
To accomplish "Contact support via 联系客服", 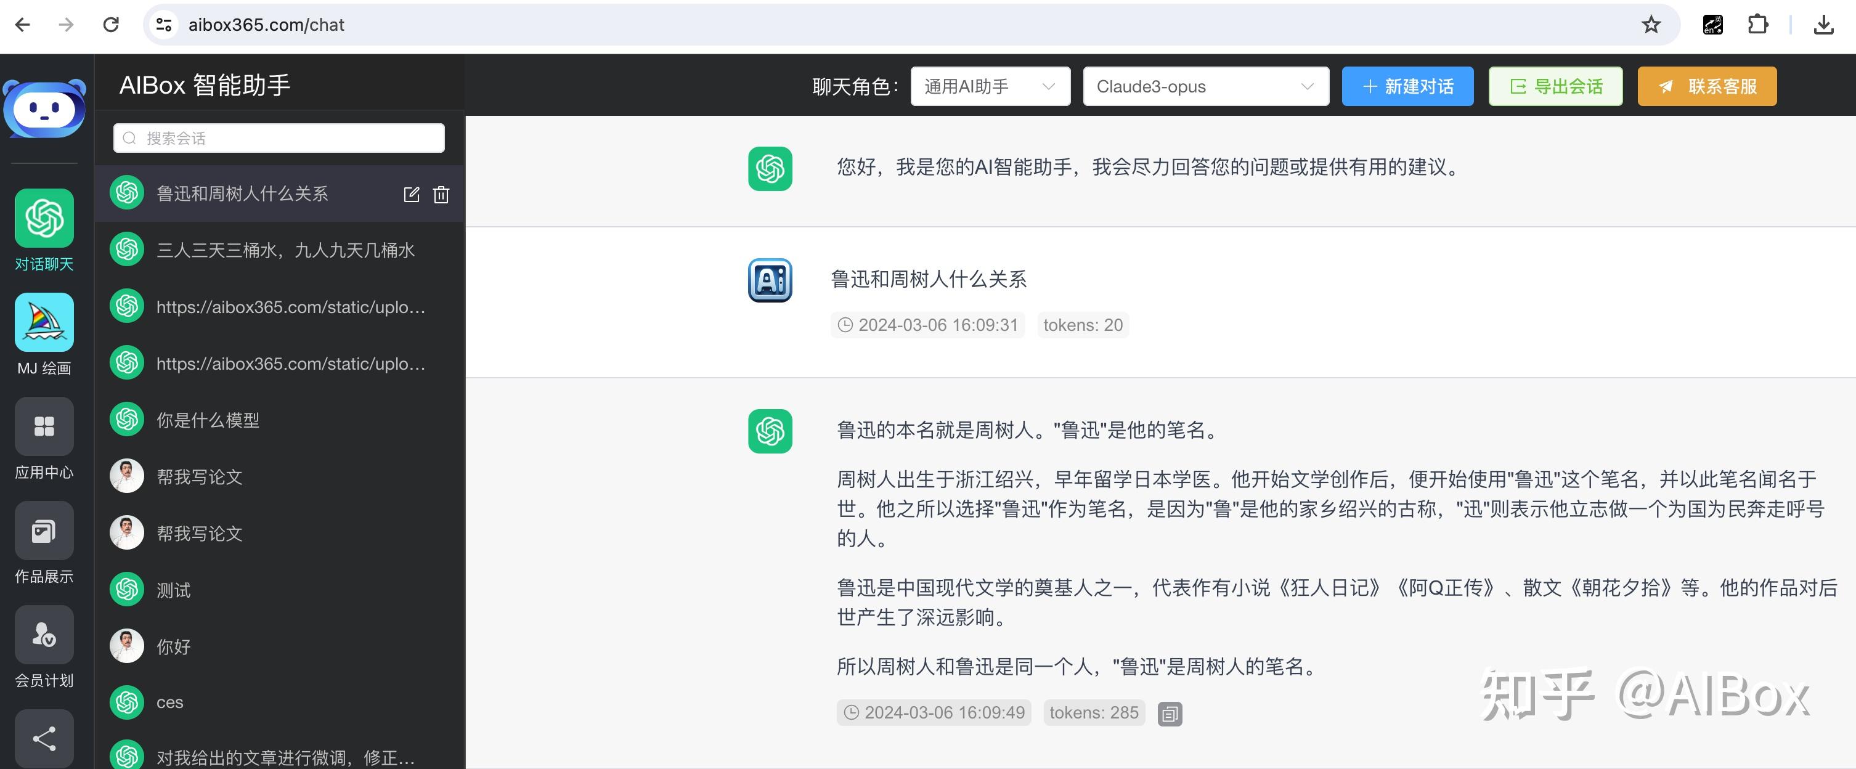I will click(1706, 86).
